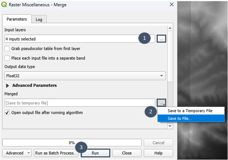This screenshot has width=228, height=160.
Task: Open the Output data type Float32 dropdown
Action: click(x=85, y=76)
